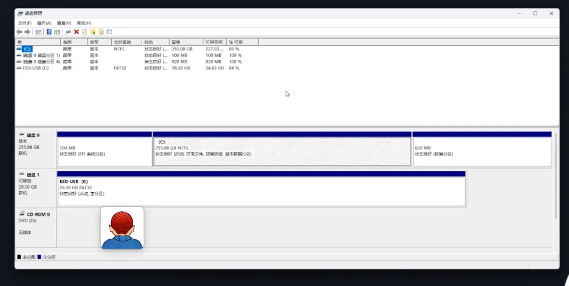This screenshot has height=286, width=569.
Task: Select the 磁盘 0 磁盘分区 4 volume row
Action: [x=41, y=62]
